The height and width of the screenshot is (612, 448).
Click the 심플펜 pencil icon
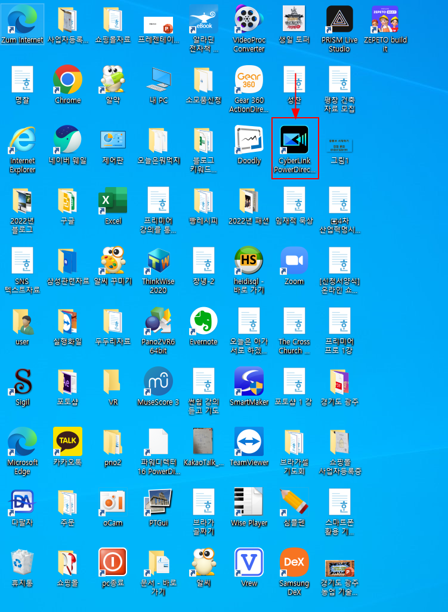click(x=295, y=502)
